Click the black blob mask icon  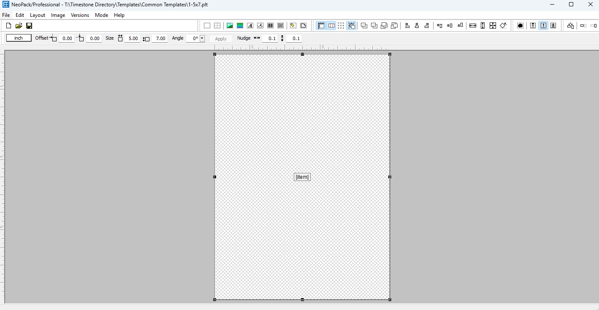point(520,26)
